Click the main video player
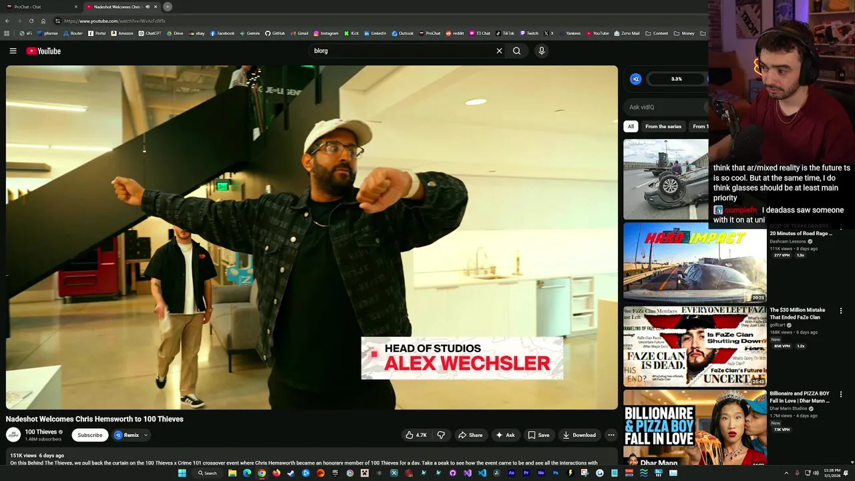This screenshot has height=481, width=855. tap(312, 237)
